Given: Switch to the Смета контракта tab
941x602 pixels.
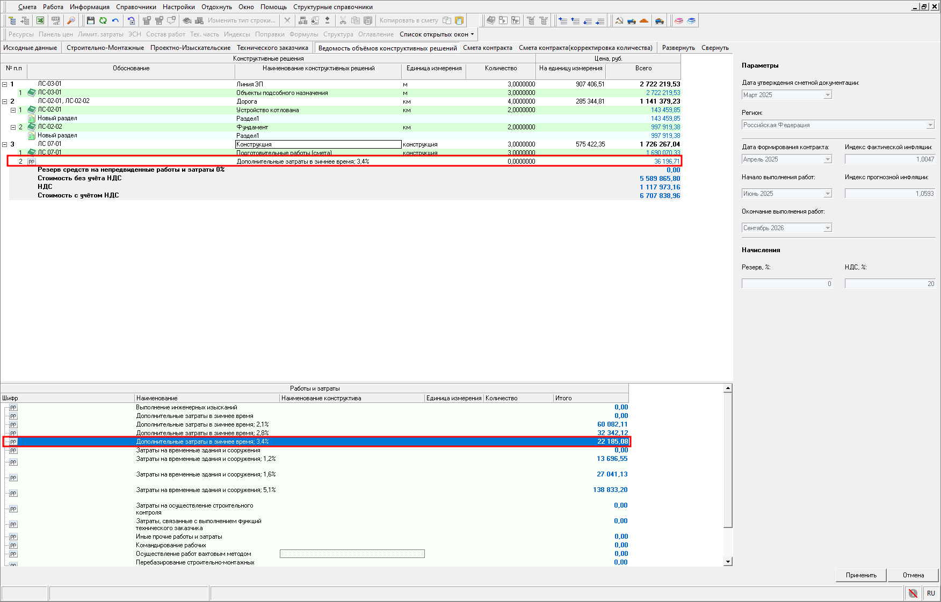Looking at the screenshot, I should pos(487,48).
